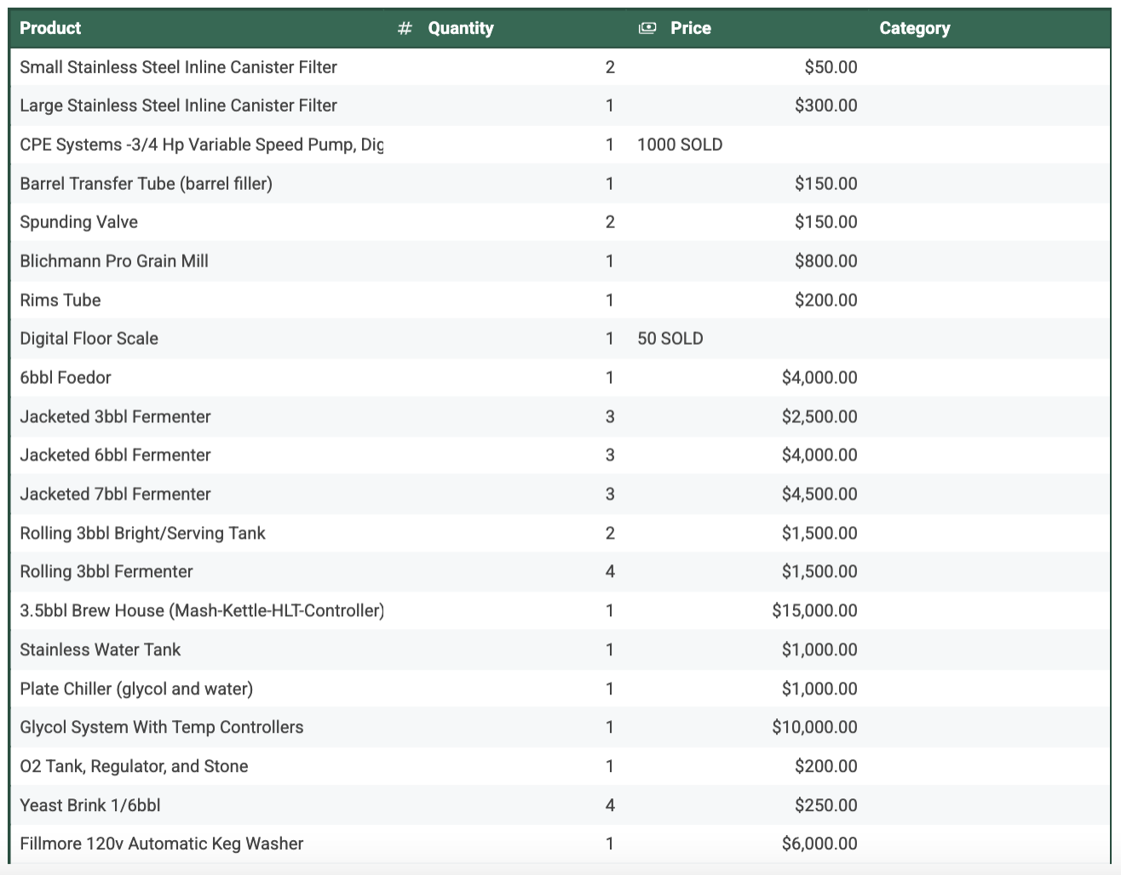Click the quantity 4 for Yeast Brink 1/6bbl
Viewport: 1121px width, 875px height.
click(x=610, y=805)
